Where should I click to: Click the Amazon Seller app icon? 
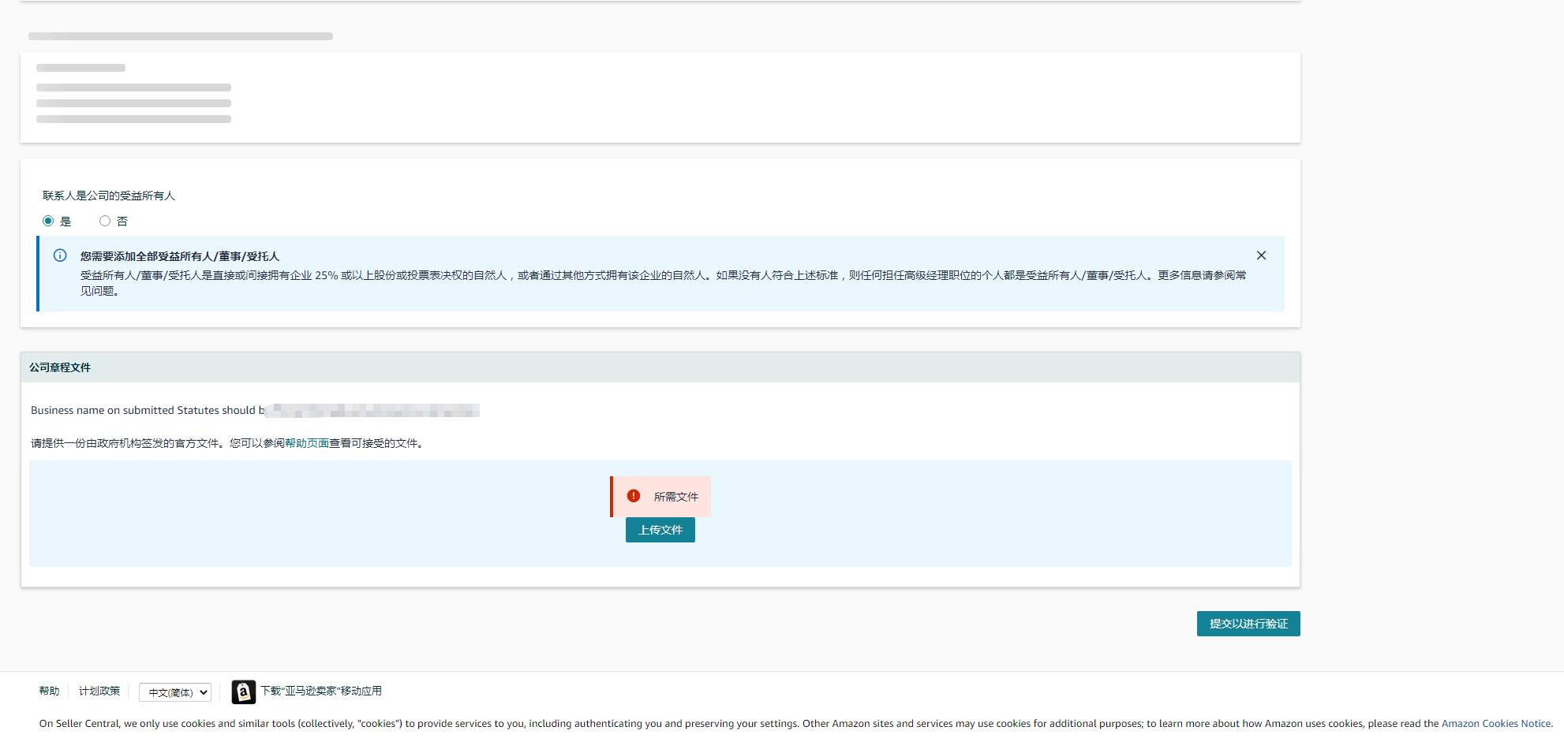(x=244, y=692)
